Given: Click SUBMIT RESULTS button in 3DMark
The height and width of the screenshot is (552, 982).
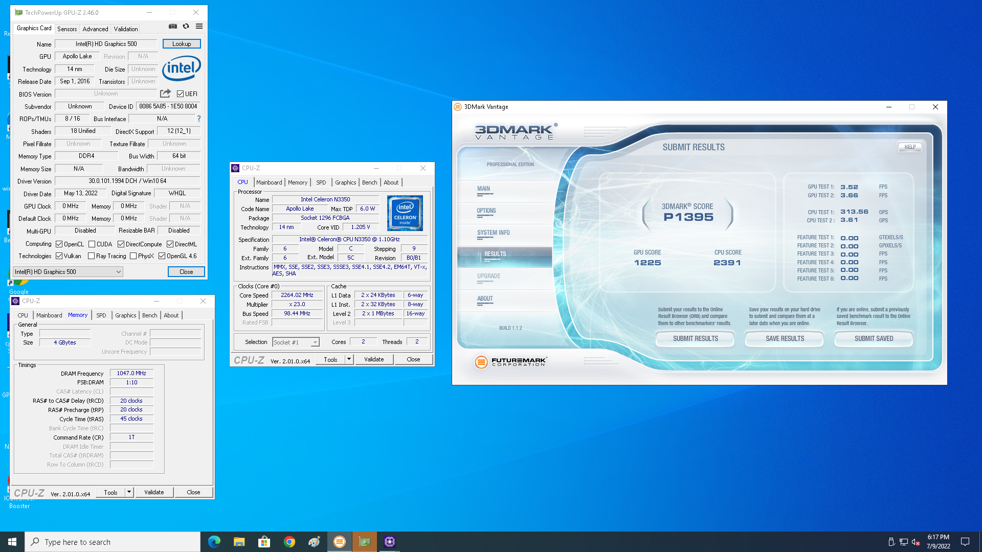Looking at the screenshot, I should click(x=696, y=338).
